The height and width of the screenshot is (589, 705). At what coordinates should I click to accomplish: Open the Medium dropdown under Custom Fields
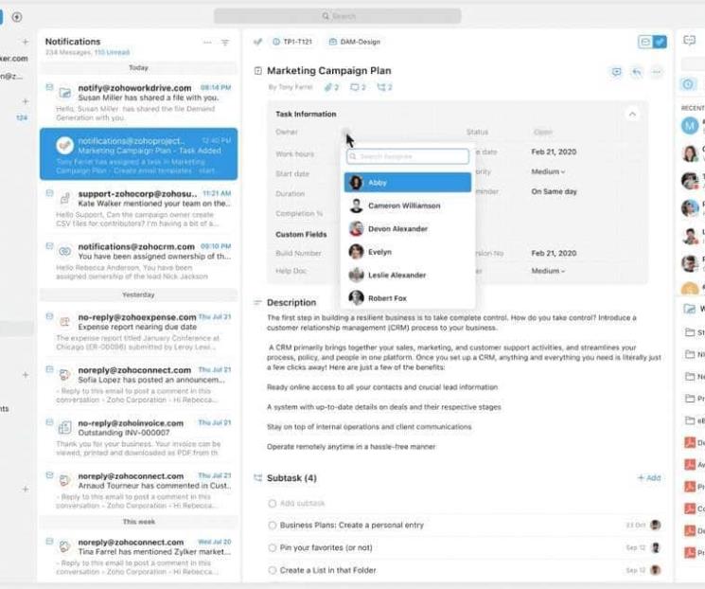[548, 271]
